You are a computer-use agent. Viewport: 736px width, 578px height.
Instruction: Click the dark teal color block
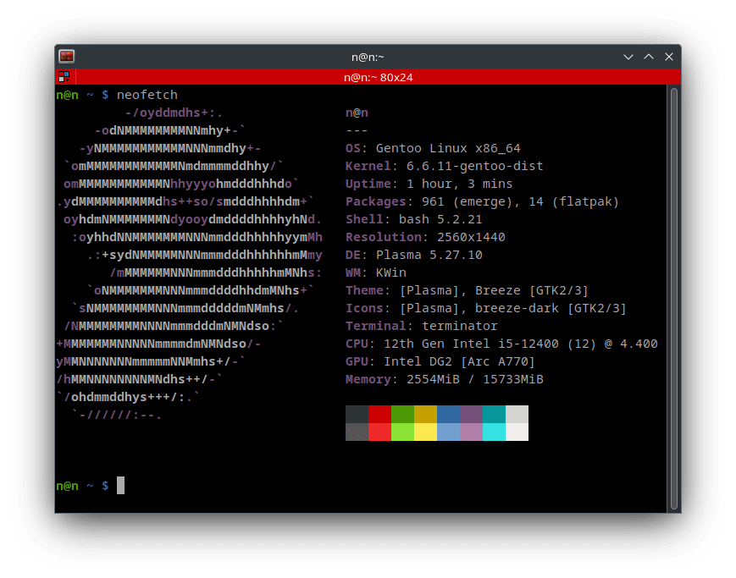coord(495,415)
